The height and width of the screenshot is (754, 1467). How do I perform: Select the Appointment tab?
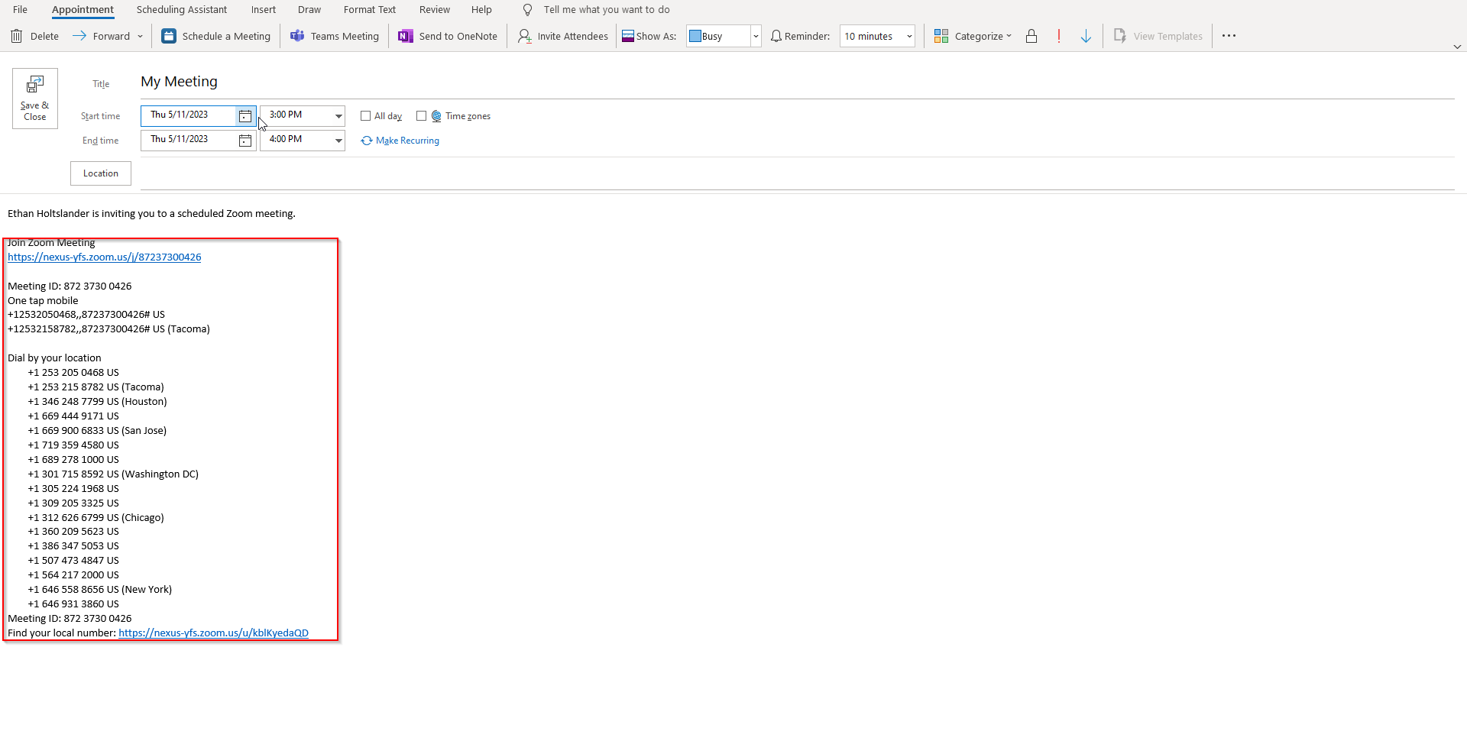[83, 10]
